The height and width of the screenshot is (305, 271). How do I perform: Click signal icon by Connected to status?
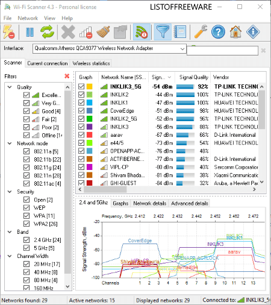tap(241, 300)
